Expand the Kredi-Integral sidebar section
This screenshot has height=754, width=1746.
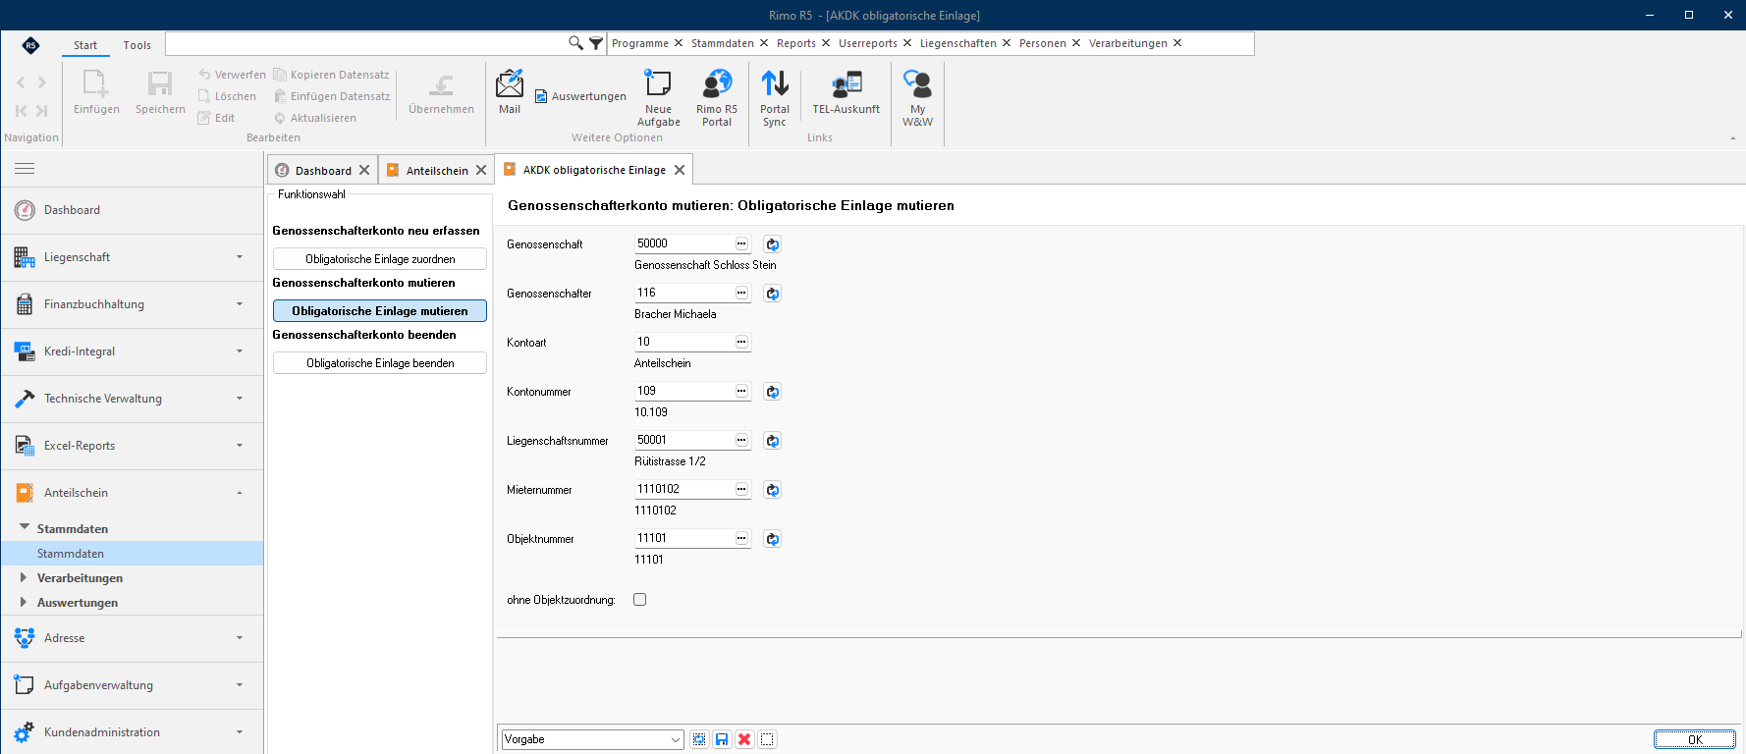(133, 351)
